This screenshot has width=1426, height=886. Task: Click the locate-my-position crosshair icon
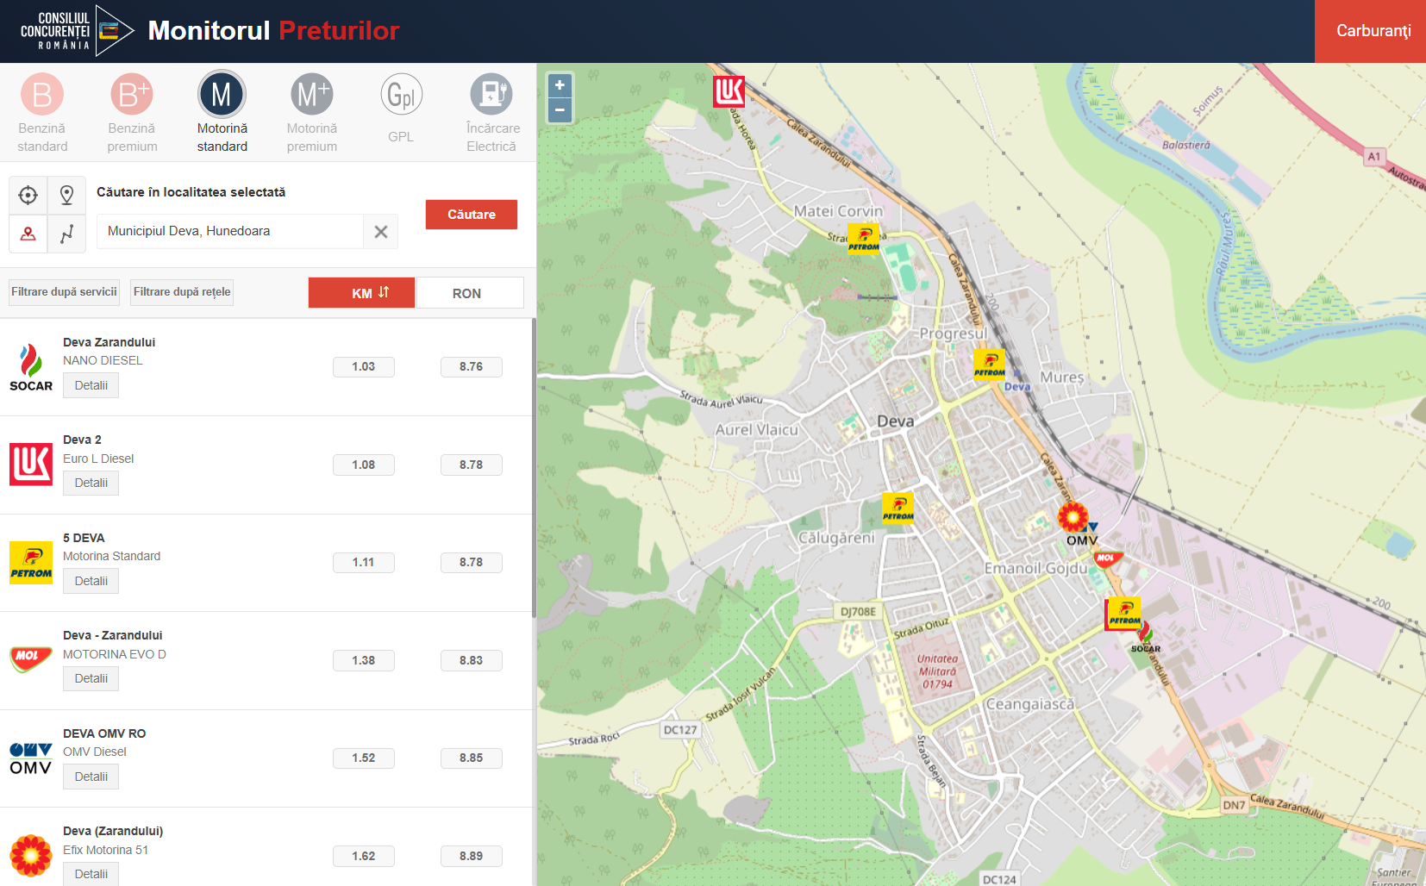point(28,196)
